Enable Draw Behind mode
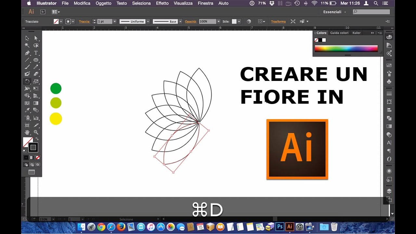 click(32, 164)
